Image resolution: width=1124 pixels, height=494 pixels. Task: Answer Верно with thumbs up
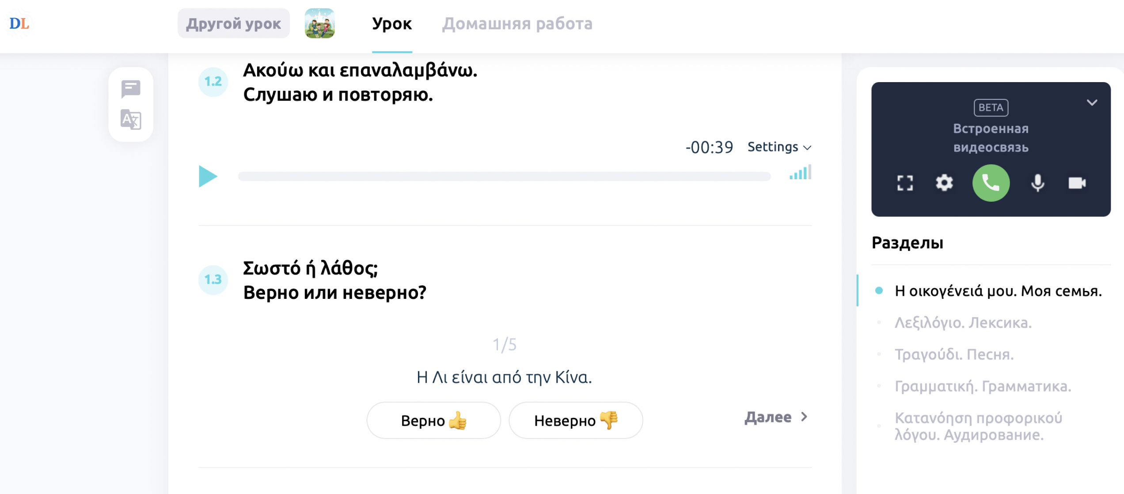point(433,420)
